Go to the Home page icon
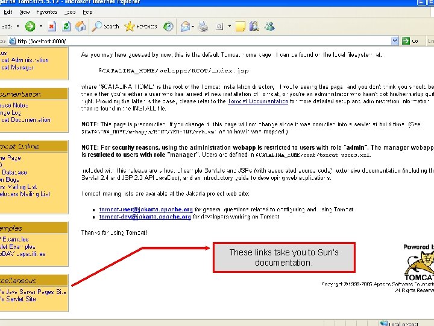Viewport: 434px width, 326px height. pos(81,27)
